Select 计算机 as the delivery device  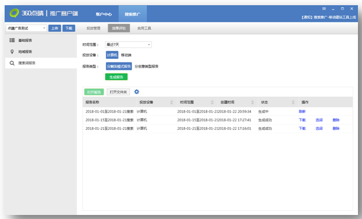(x=112, y=55)
